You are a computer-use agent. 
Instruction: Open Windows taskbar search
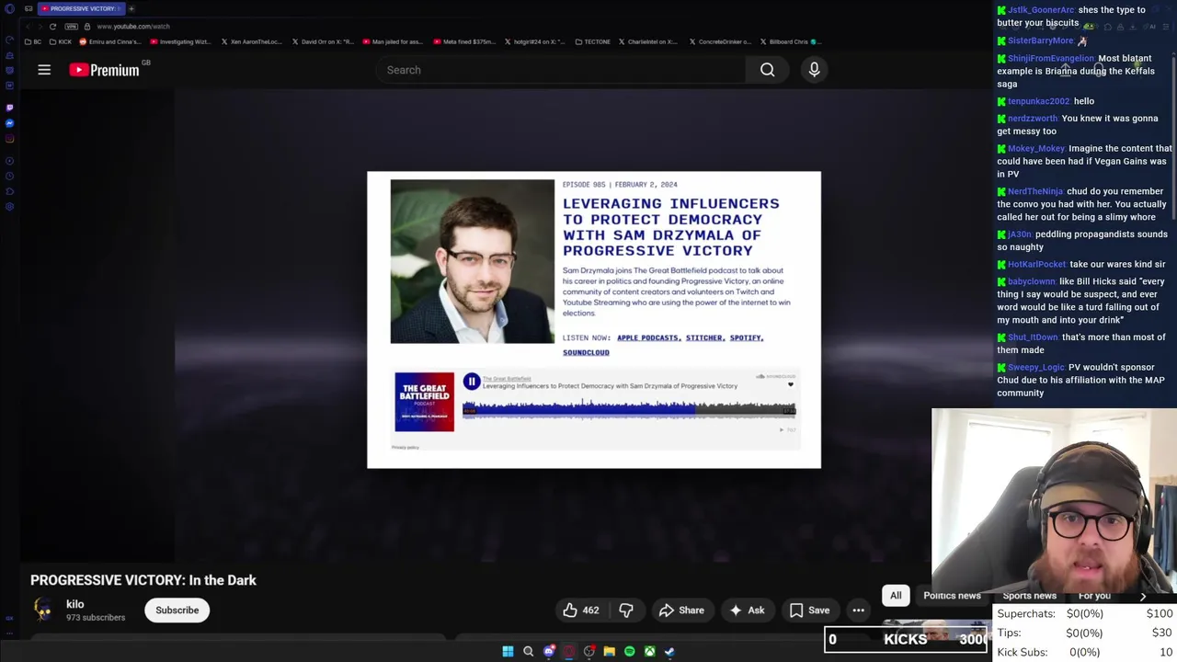pos(528,652)
